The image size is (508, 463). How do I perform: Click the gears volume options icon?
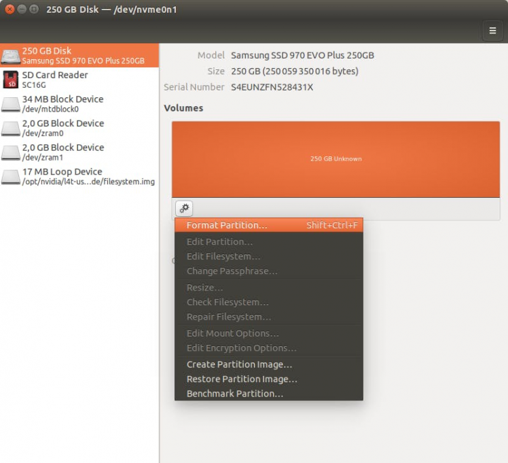(184, 209)
